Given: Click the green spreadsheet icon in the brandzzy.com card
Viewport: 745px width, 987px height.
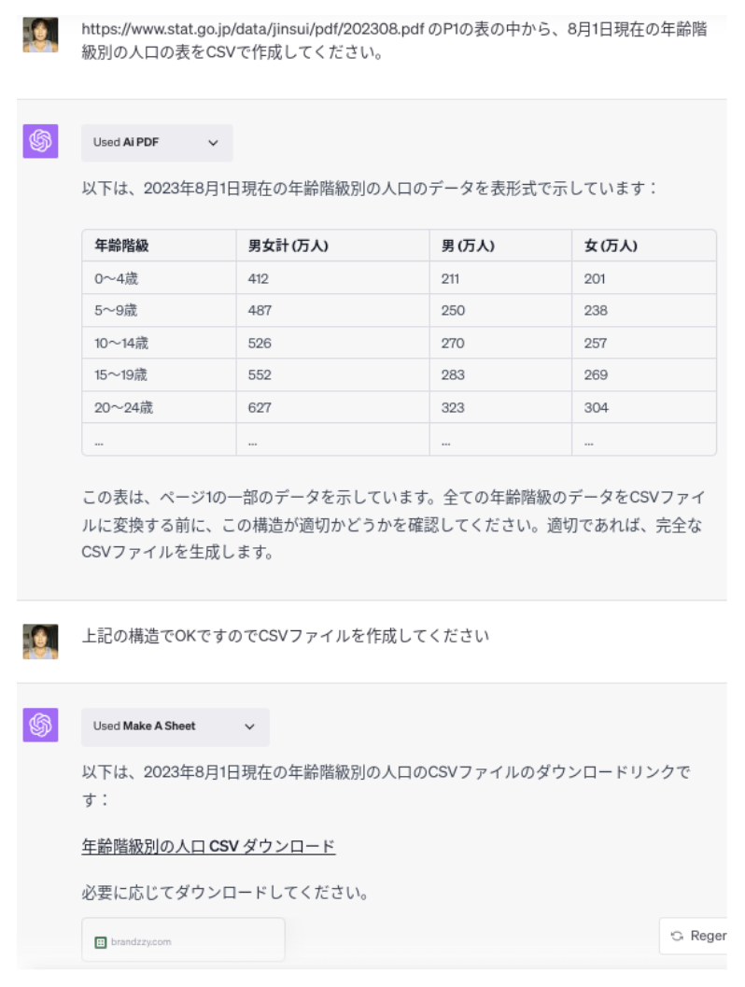Looking at the screenshot, I should point(101,942).
